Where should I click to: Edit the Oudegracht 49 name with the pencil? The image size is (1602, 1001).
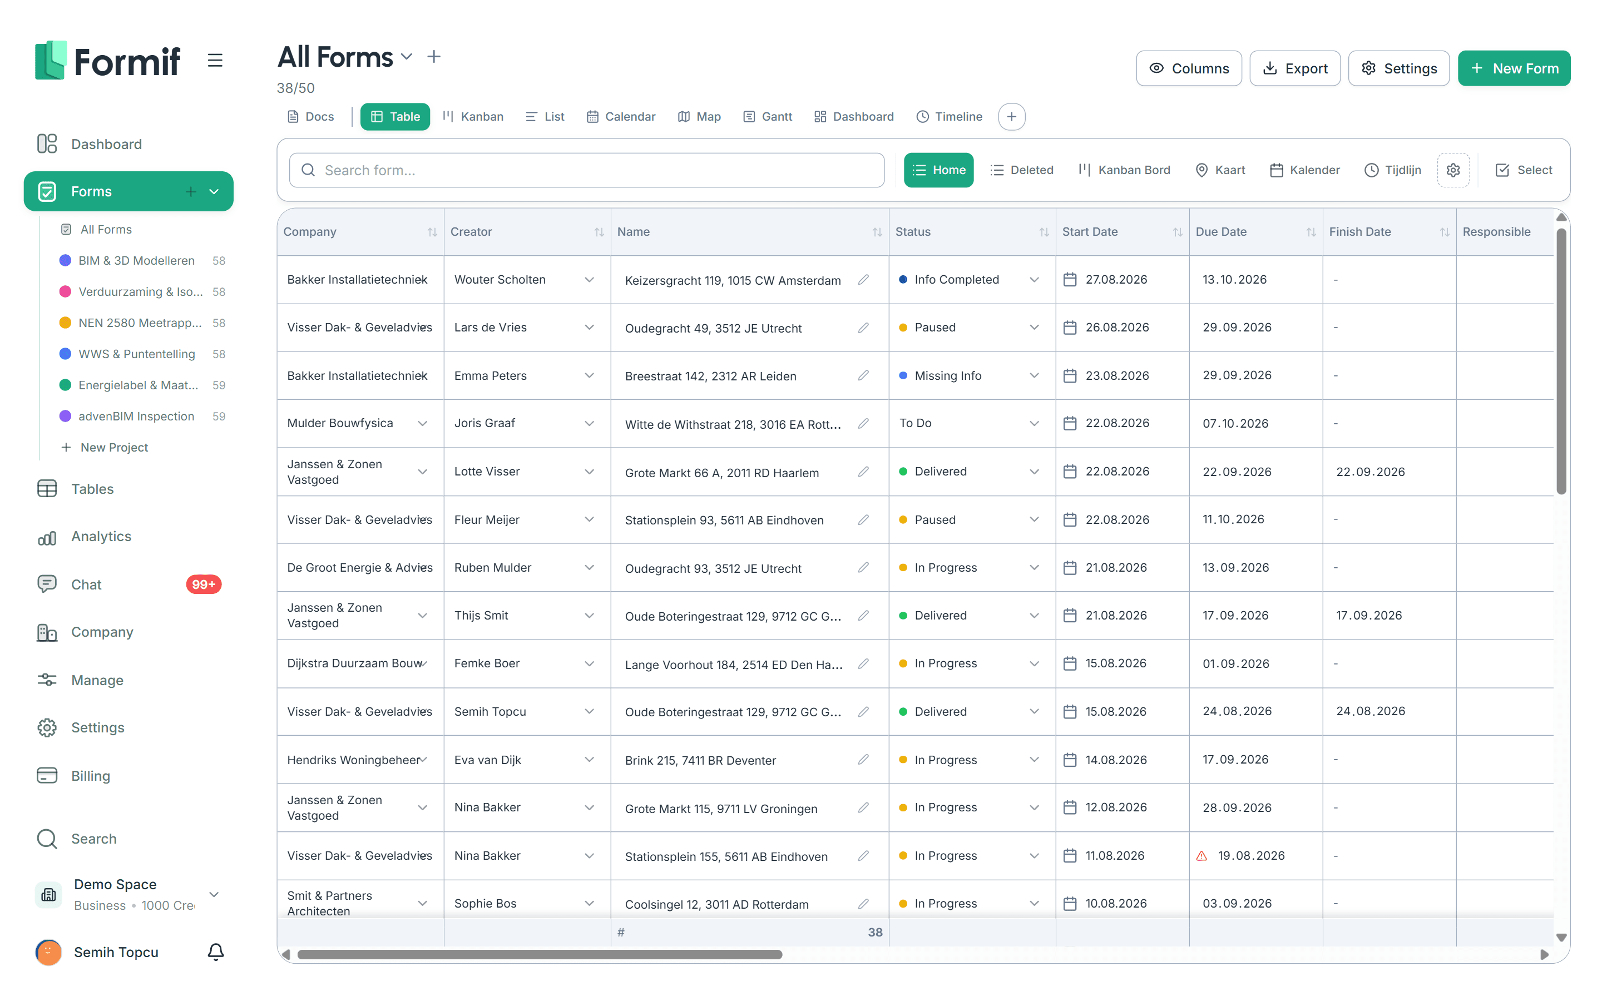pos(863,328)
